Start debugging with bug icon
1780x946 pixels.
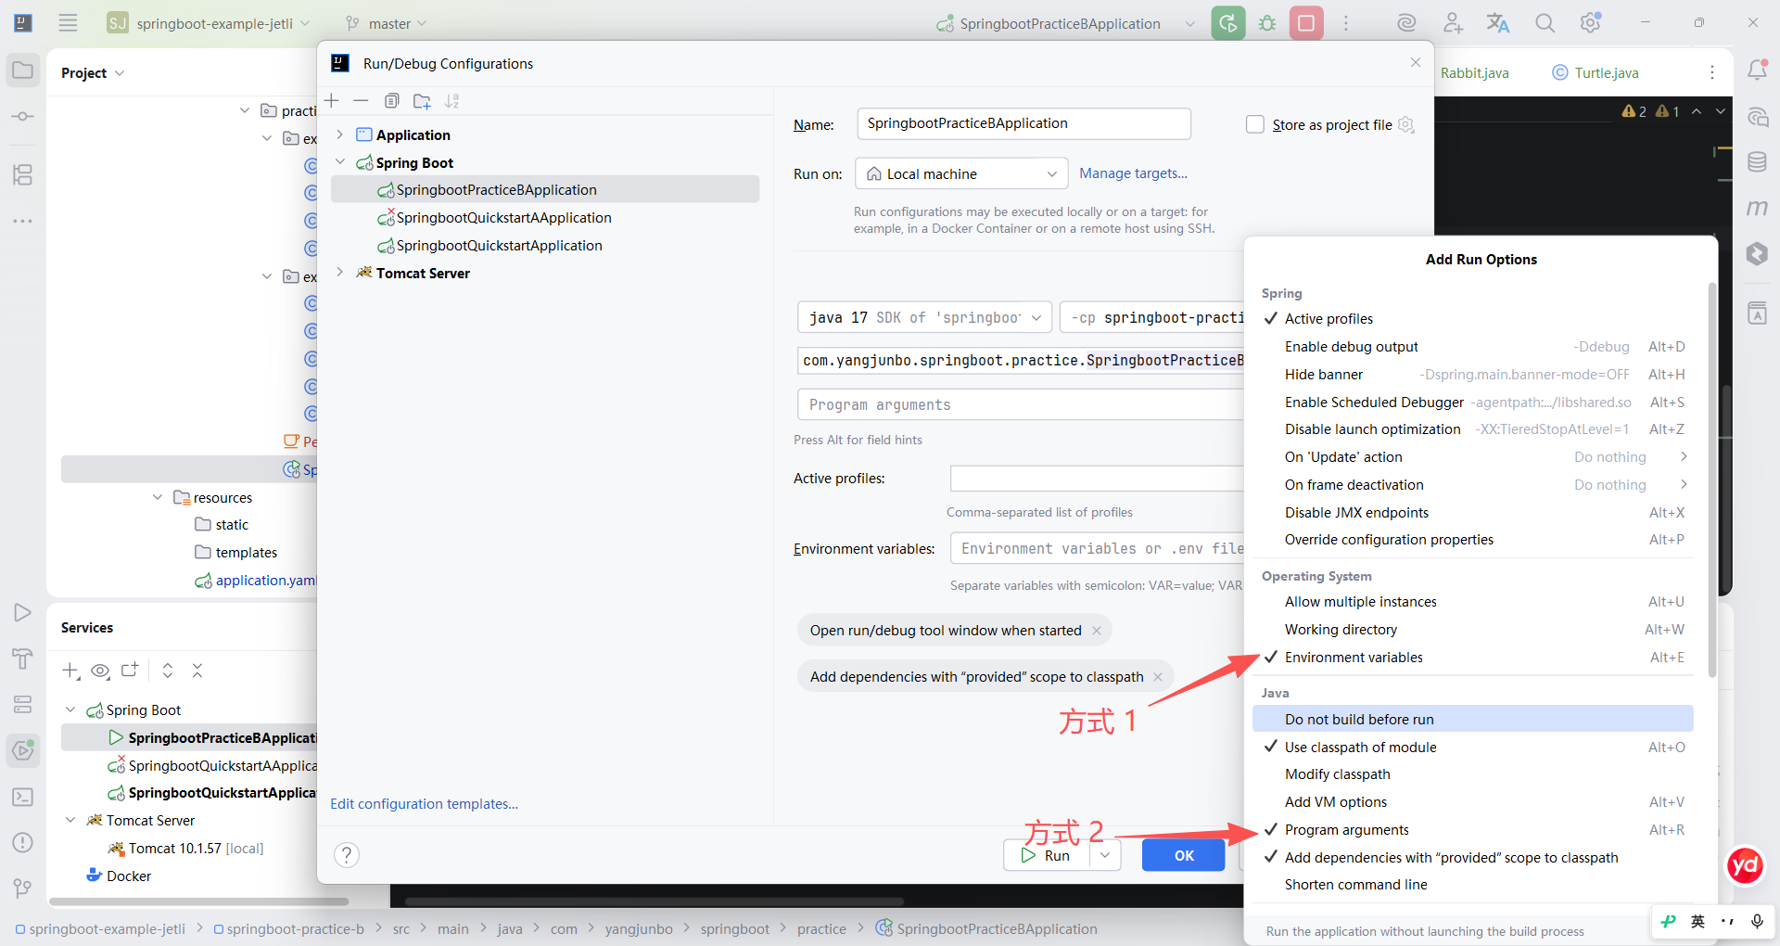(x=1267, y=23)
